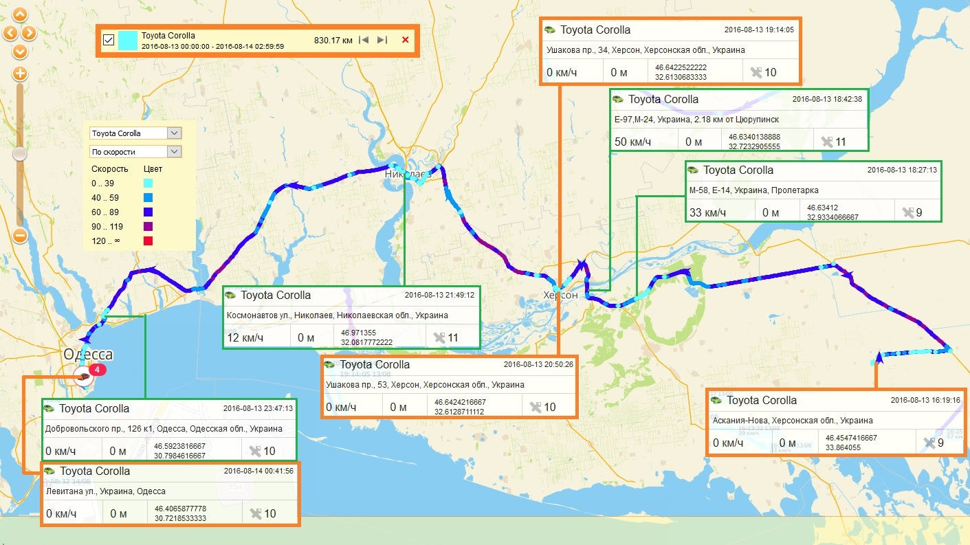Click the 12 км/ч speed value

(245, 338)
